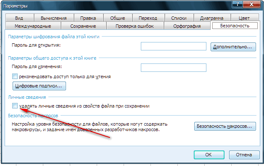Enable рекомендовать доступ только для чтения checkbox

point(15,76)
